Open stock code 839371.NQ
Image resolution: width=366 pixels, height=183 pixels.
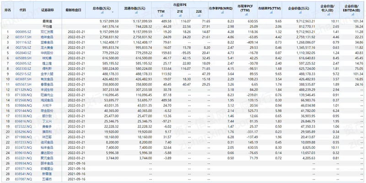(23, 168)
